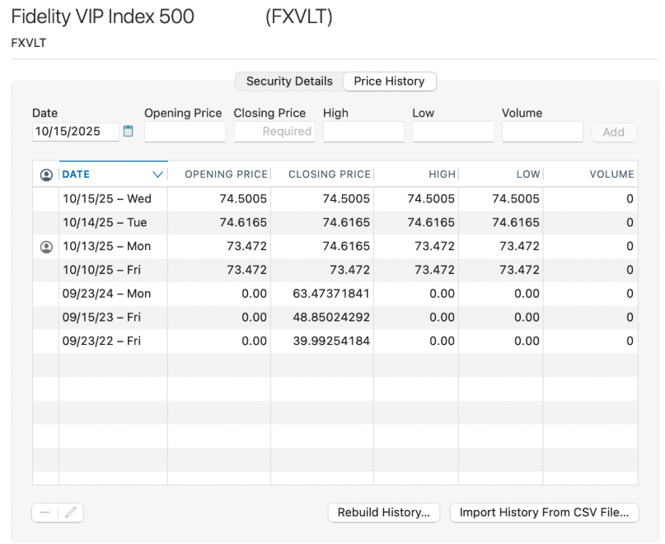665x544 pixels.
Task: Click the volume 0 on 09/23/22 row
Action: (630, 341)
